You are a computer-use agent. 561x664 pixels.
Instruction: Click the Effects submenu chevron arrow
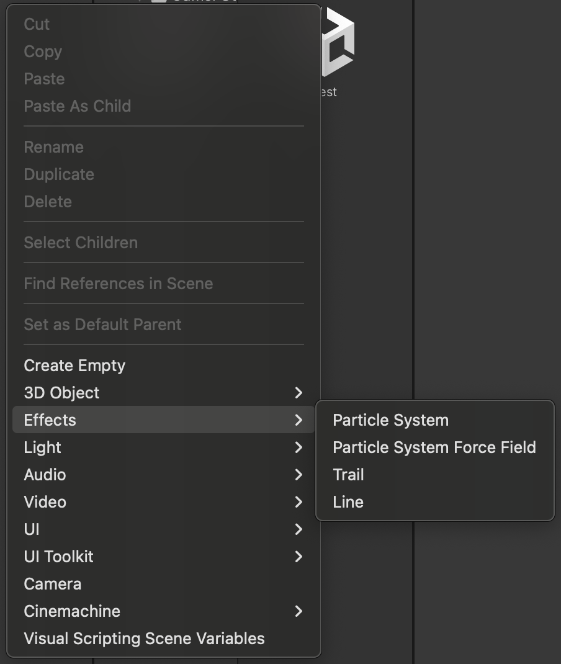point(298,420)
